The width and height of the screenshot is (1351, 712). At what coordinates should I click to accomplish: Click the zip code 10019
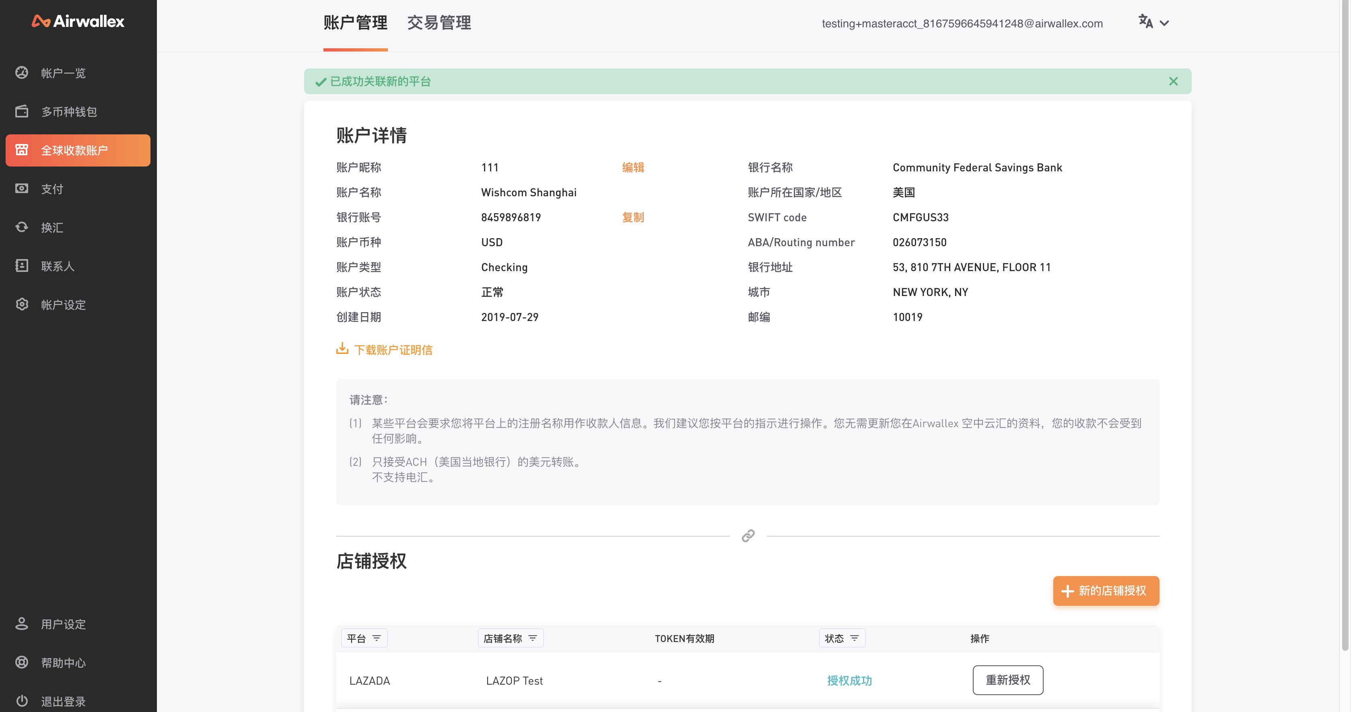pyautogui.click(x=907, y=317)
